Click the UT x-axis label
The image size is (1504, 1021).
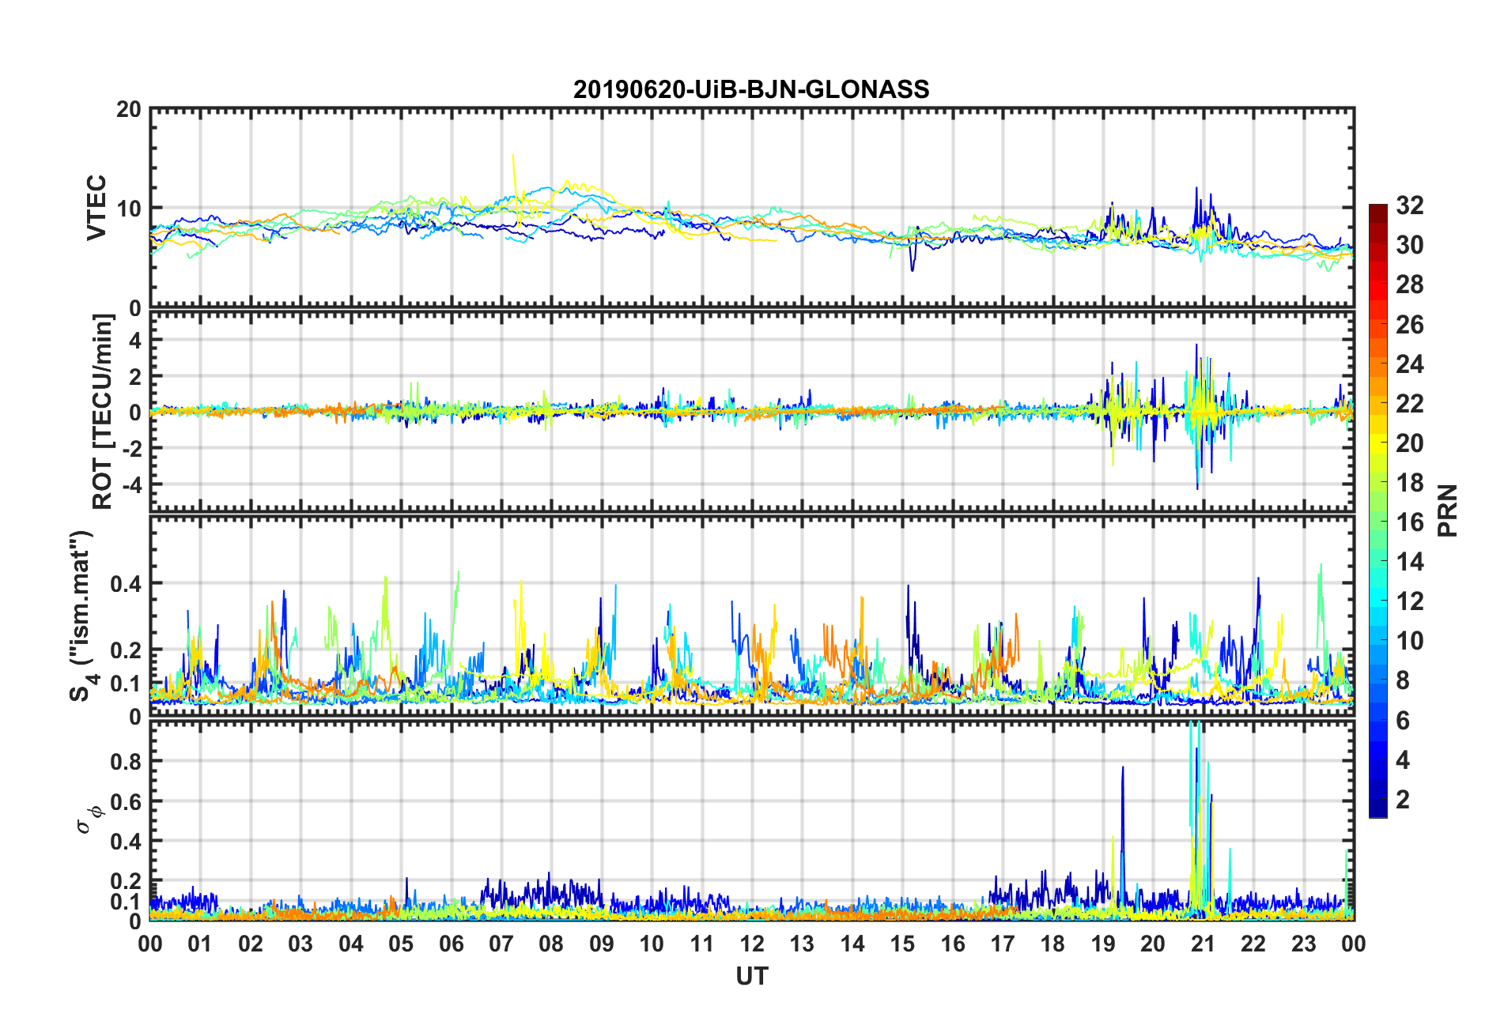click(x=751, y=977)
